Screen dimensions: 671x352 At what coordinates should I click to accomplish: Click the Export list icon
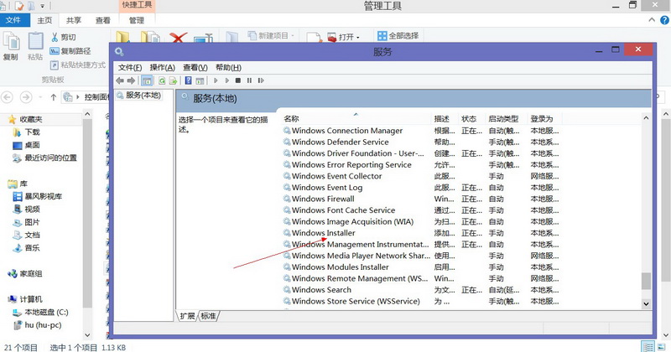[173, 80]
